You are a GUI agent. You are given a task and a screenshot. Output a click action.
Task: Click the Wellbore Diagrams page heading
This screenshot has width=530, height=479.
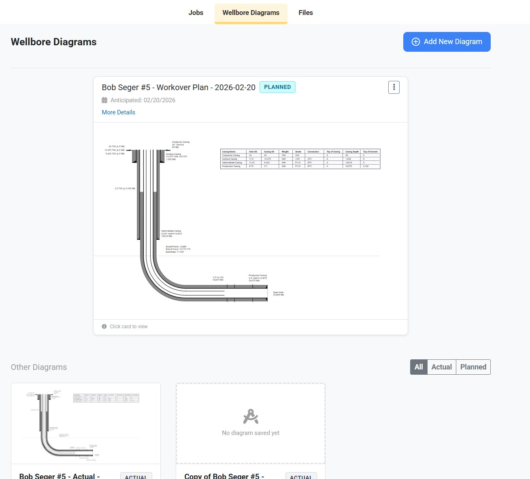pos(53,42)
